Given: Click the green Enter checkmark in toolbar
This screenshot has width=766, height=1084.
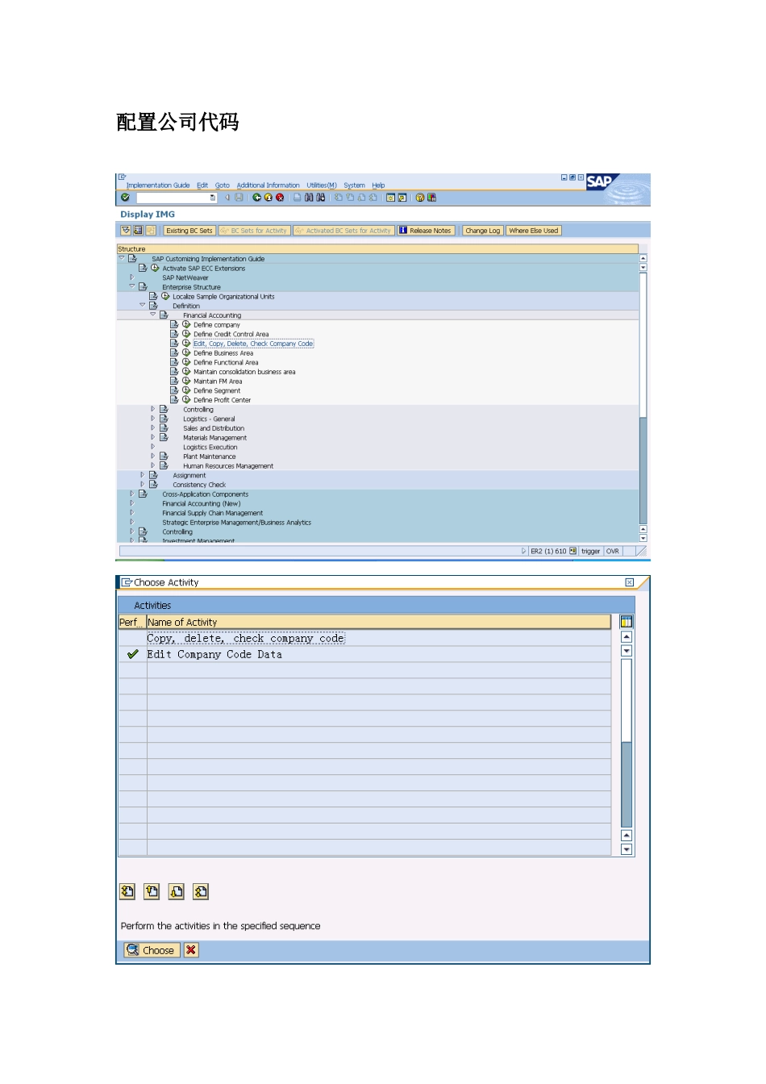Looking at the screenshot, I should coord(125,197).
